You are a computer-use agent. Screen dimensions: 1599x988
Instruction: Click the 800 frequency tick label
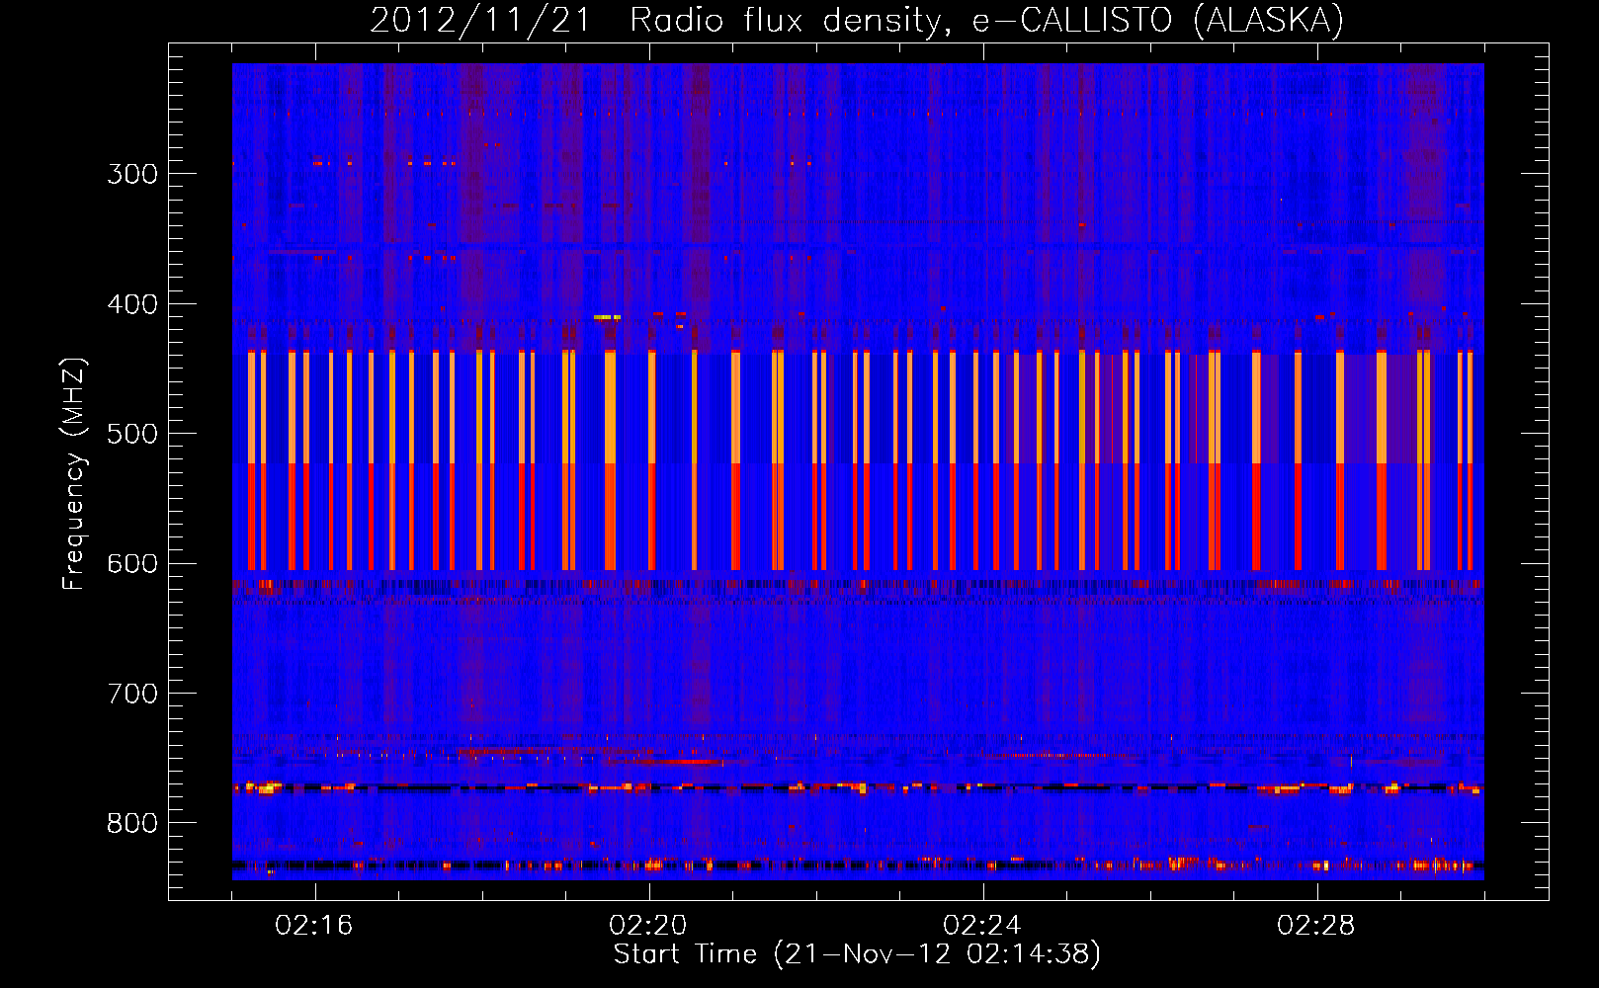(132, 823)
